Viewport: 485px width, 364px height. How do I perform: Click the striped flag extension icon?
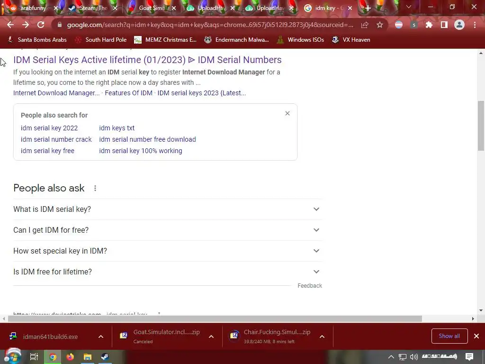pyautogui.click(x=399, y=25)
